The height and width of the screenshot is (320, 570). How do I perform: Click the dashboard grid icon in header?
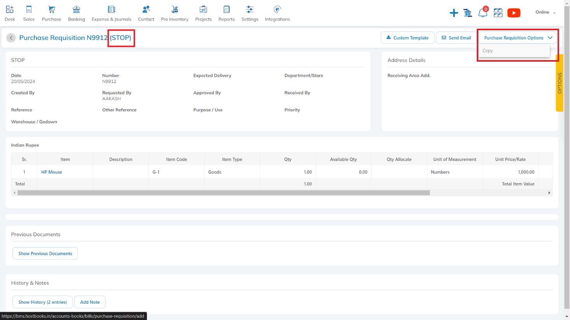498,13
